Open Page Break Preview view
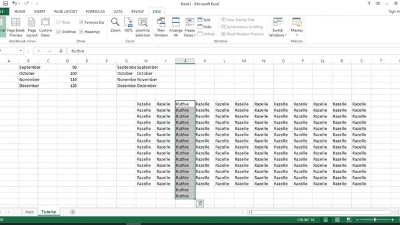 pos(16,27)
